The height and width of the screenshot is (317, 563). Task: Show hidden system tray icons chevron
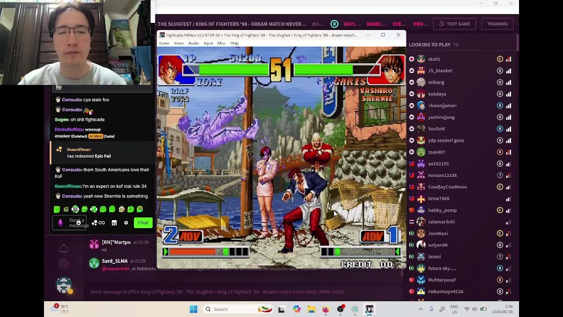coord(420,309)
